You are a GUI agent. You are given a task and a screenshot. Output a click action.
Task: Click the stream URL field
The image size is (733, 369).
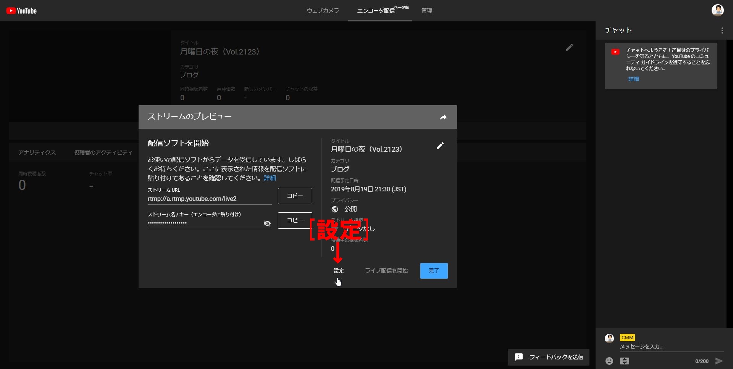click(x=210, y=199)
